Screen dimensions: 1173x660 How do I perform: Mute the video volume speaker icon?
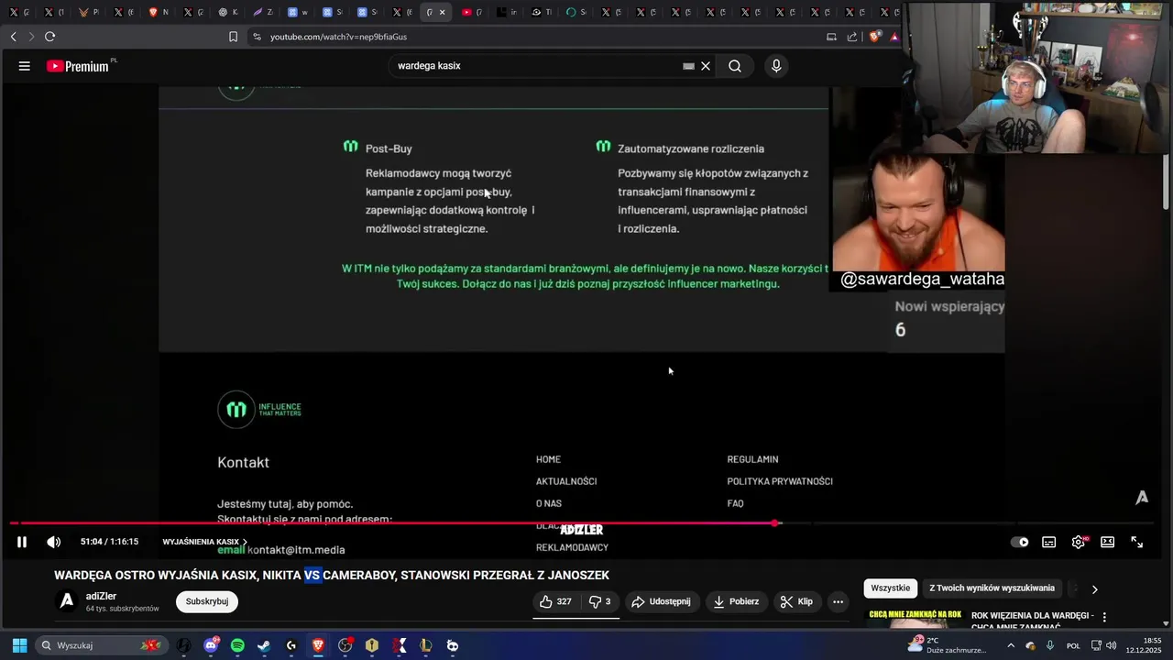[54, 542]
